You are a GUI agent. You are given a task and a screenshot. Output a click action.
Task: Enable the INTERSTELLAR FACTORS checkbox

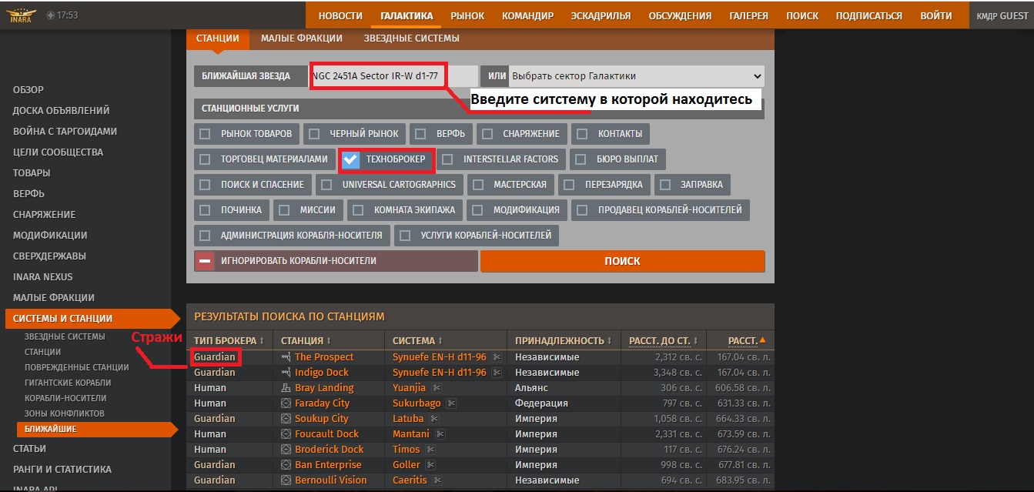[x=447, y=160]
